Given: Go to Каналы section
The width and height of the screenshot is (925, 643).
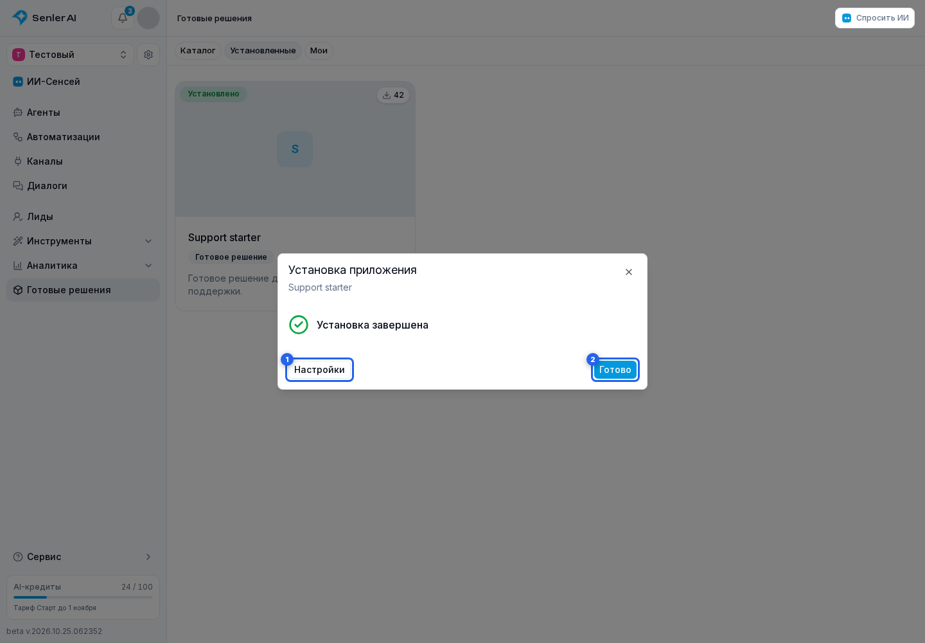Looking at the screenshot, I should point(83,161).
